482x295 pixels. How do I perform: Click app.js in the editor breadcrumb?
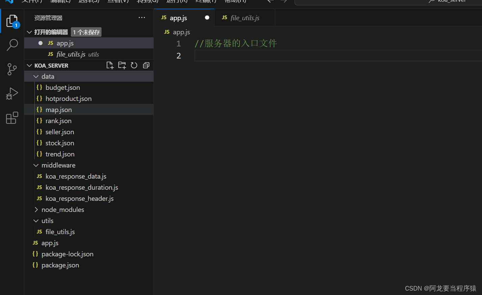coord(181,32)
